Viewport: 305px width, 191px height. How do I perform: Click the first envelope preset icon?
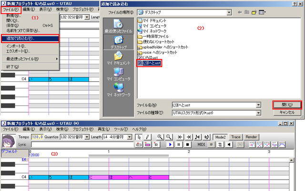tap(252, 144)
